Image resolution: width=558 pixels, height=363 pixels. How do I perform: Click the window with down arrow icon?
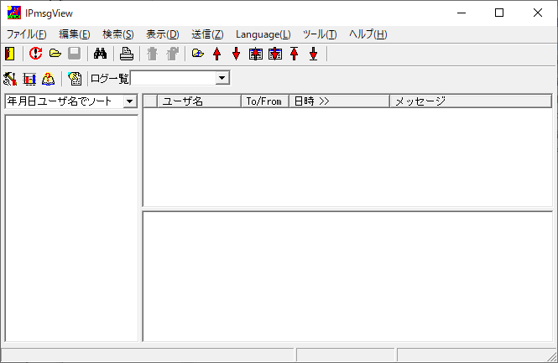coord(275,54)
